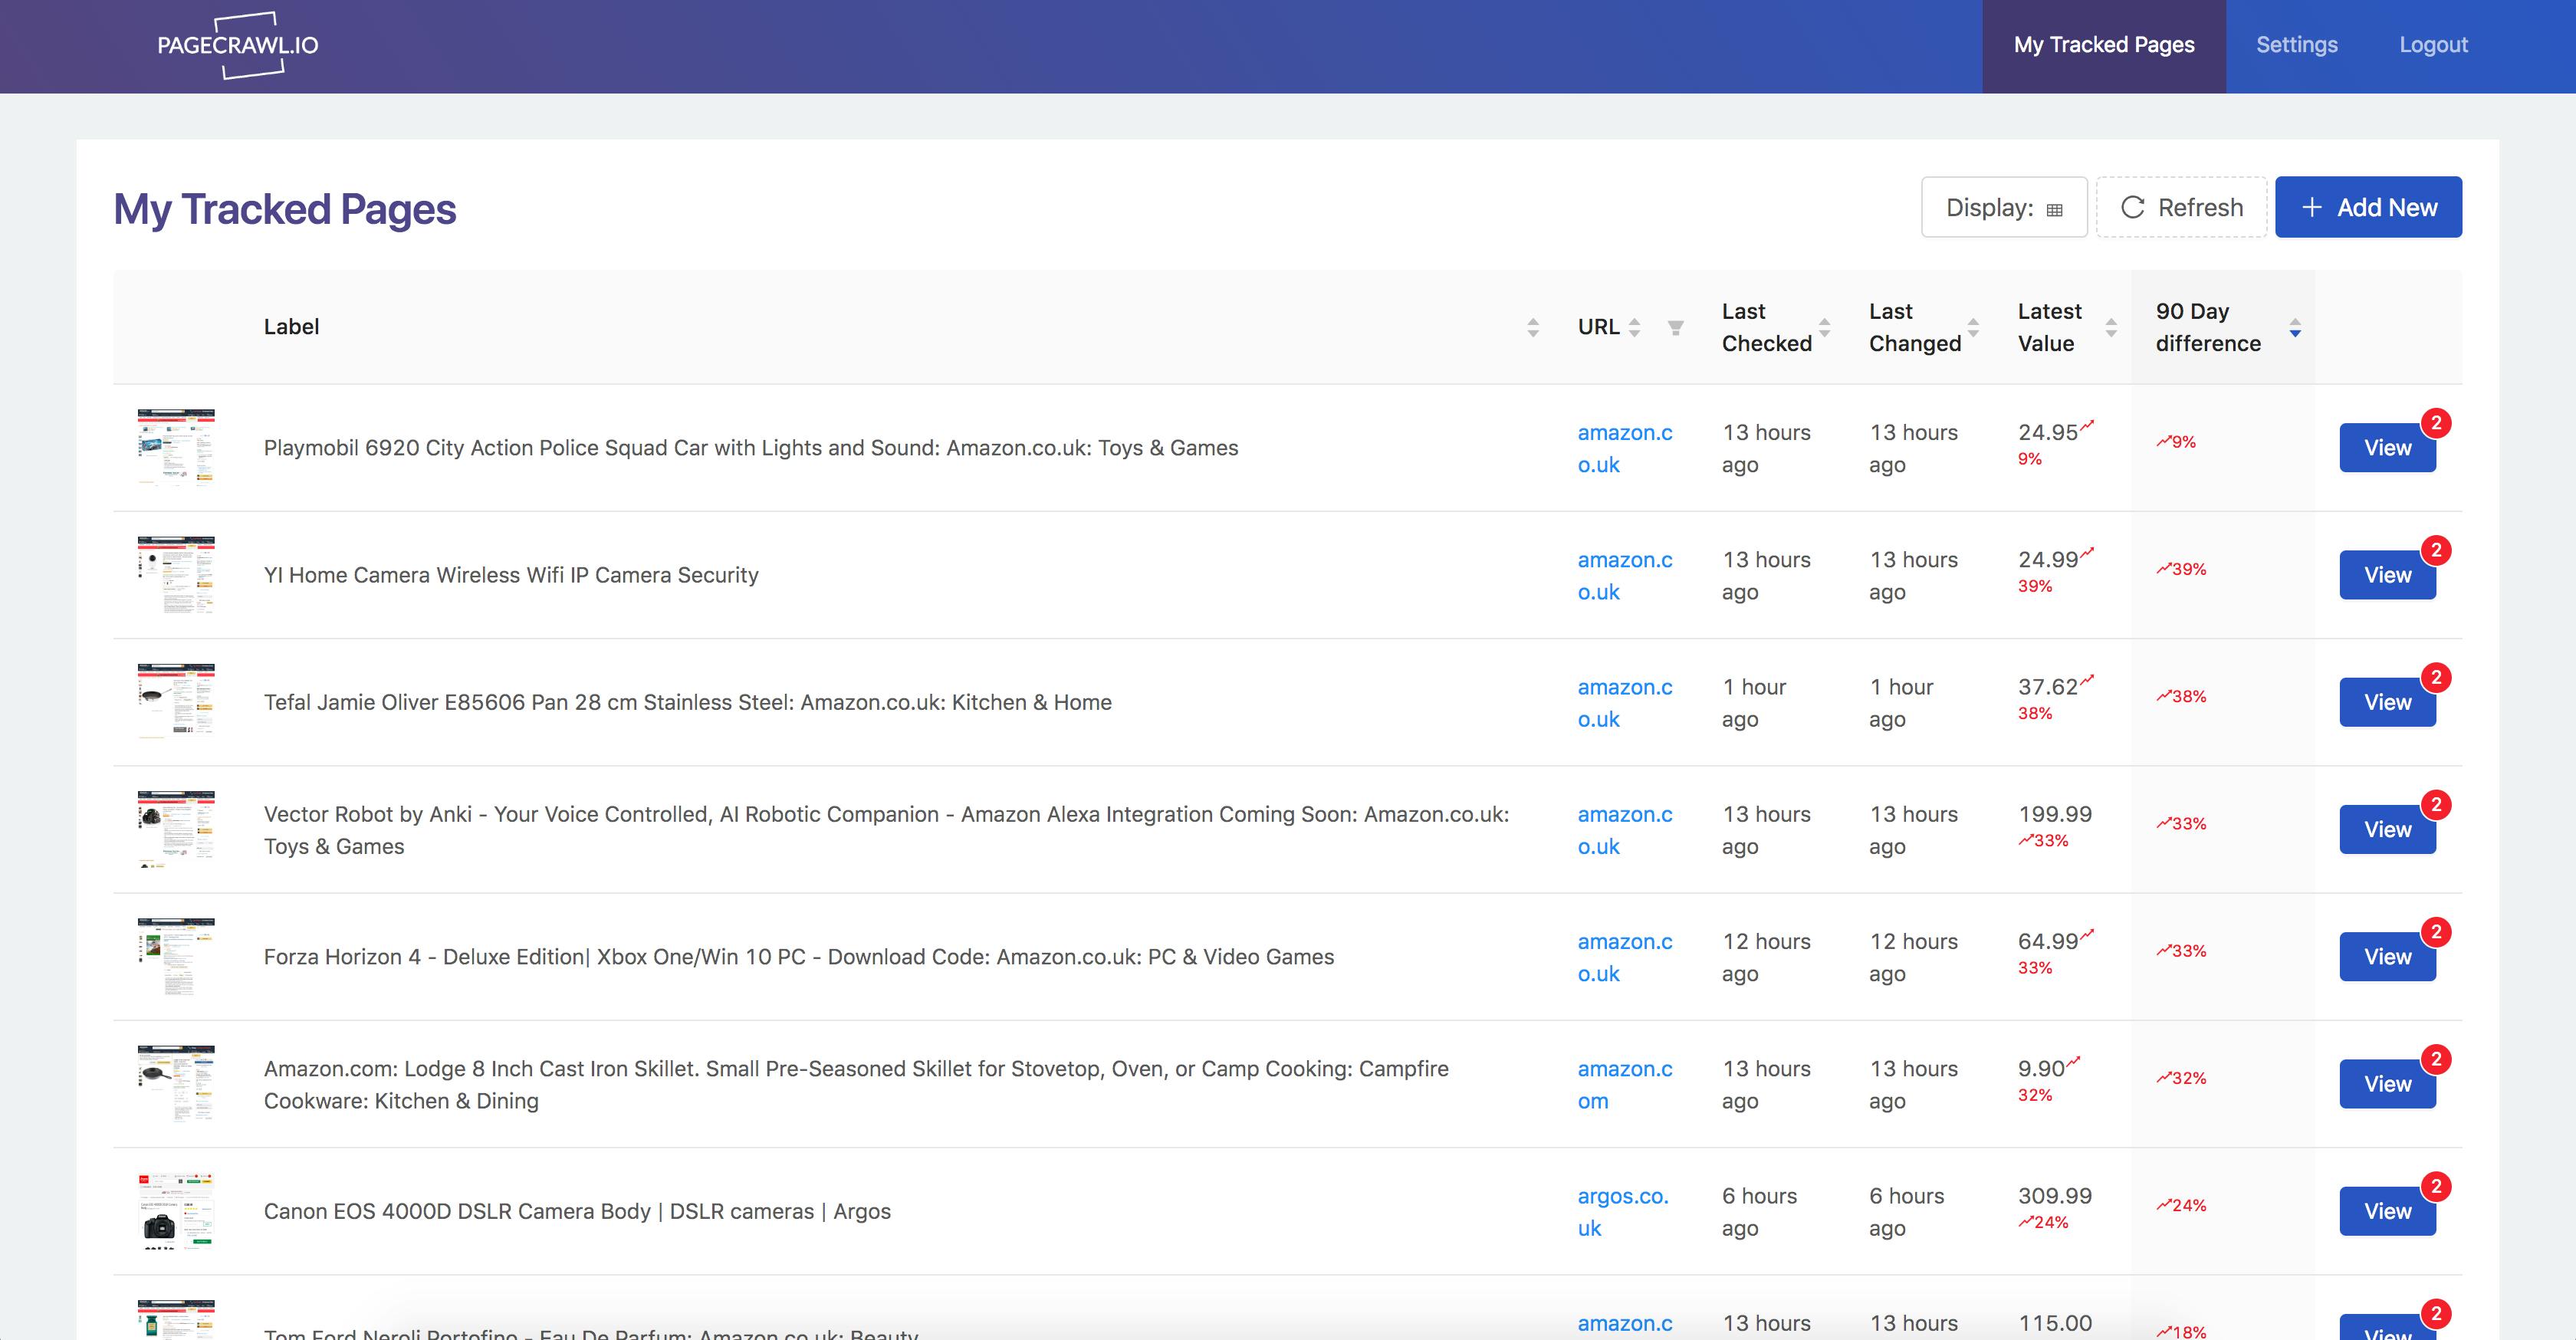Viewport: 2576px width, 1340px height.
Task: Open thumbnail for YI Home Camera
Action: click(176, 575)
